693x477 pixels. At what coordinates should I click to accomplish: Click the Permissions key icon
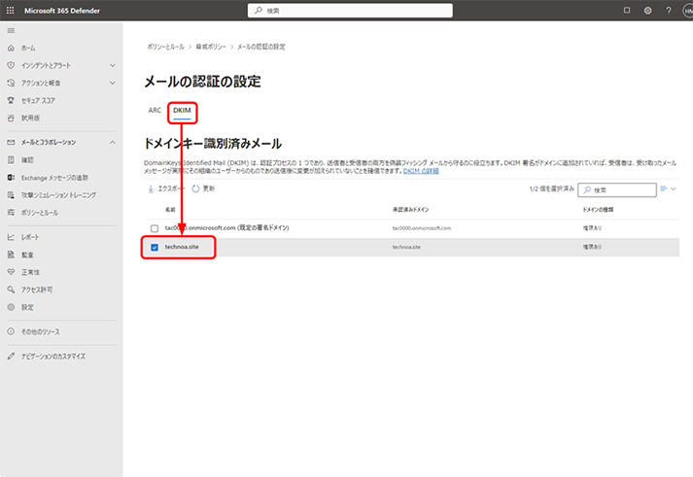tap(11, 290)
